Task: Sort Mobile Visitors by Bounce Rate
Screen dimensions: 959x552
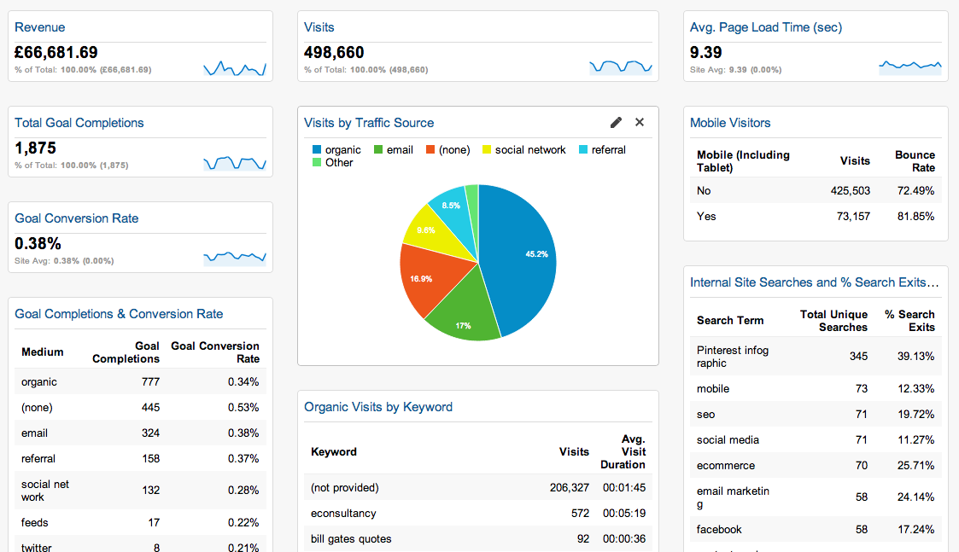Action: [915, 160]
